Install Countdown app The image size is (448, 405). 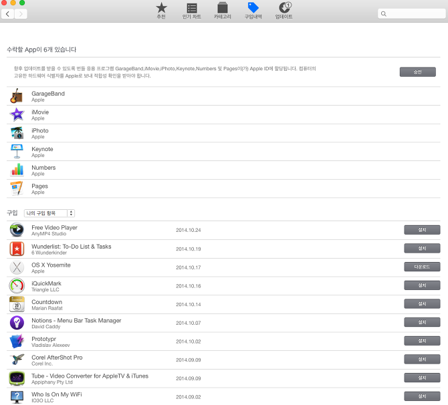pyautogui.click(x=422, y=304)
